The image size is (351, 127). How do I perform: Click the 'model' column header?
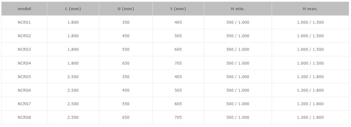coord(24,9)
